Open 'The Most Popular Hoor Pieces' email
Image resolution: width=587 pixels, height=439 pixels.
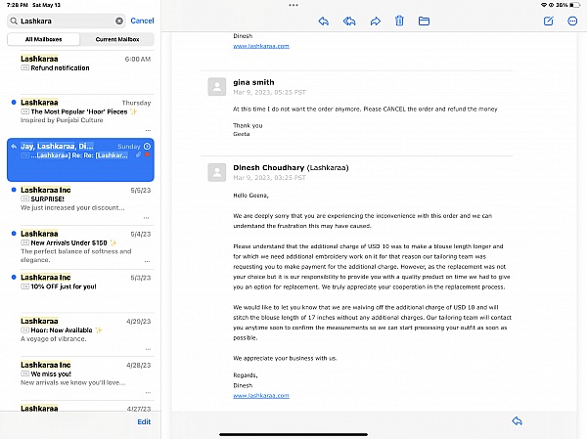pos(83,111)
